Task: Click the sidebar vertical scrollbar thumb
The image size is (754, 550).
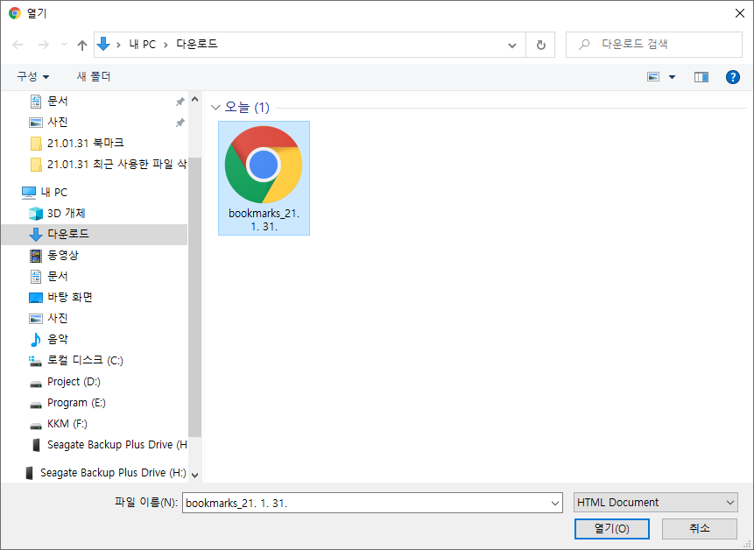Action: (x=194, y=297)
